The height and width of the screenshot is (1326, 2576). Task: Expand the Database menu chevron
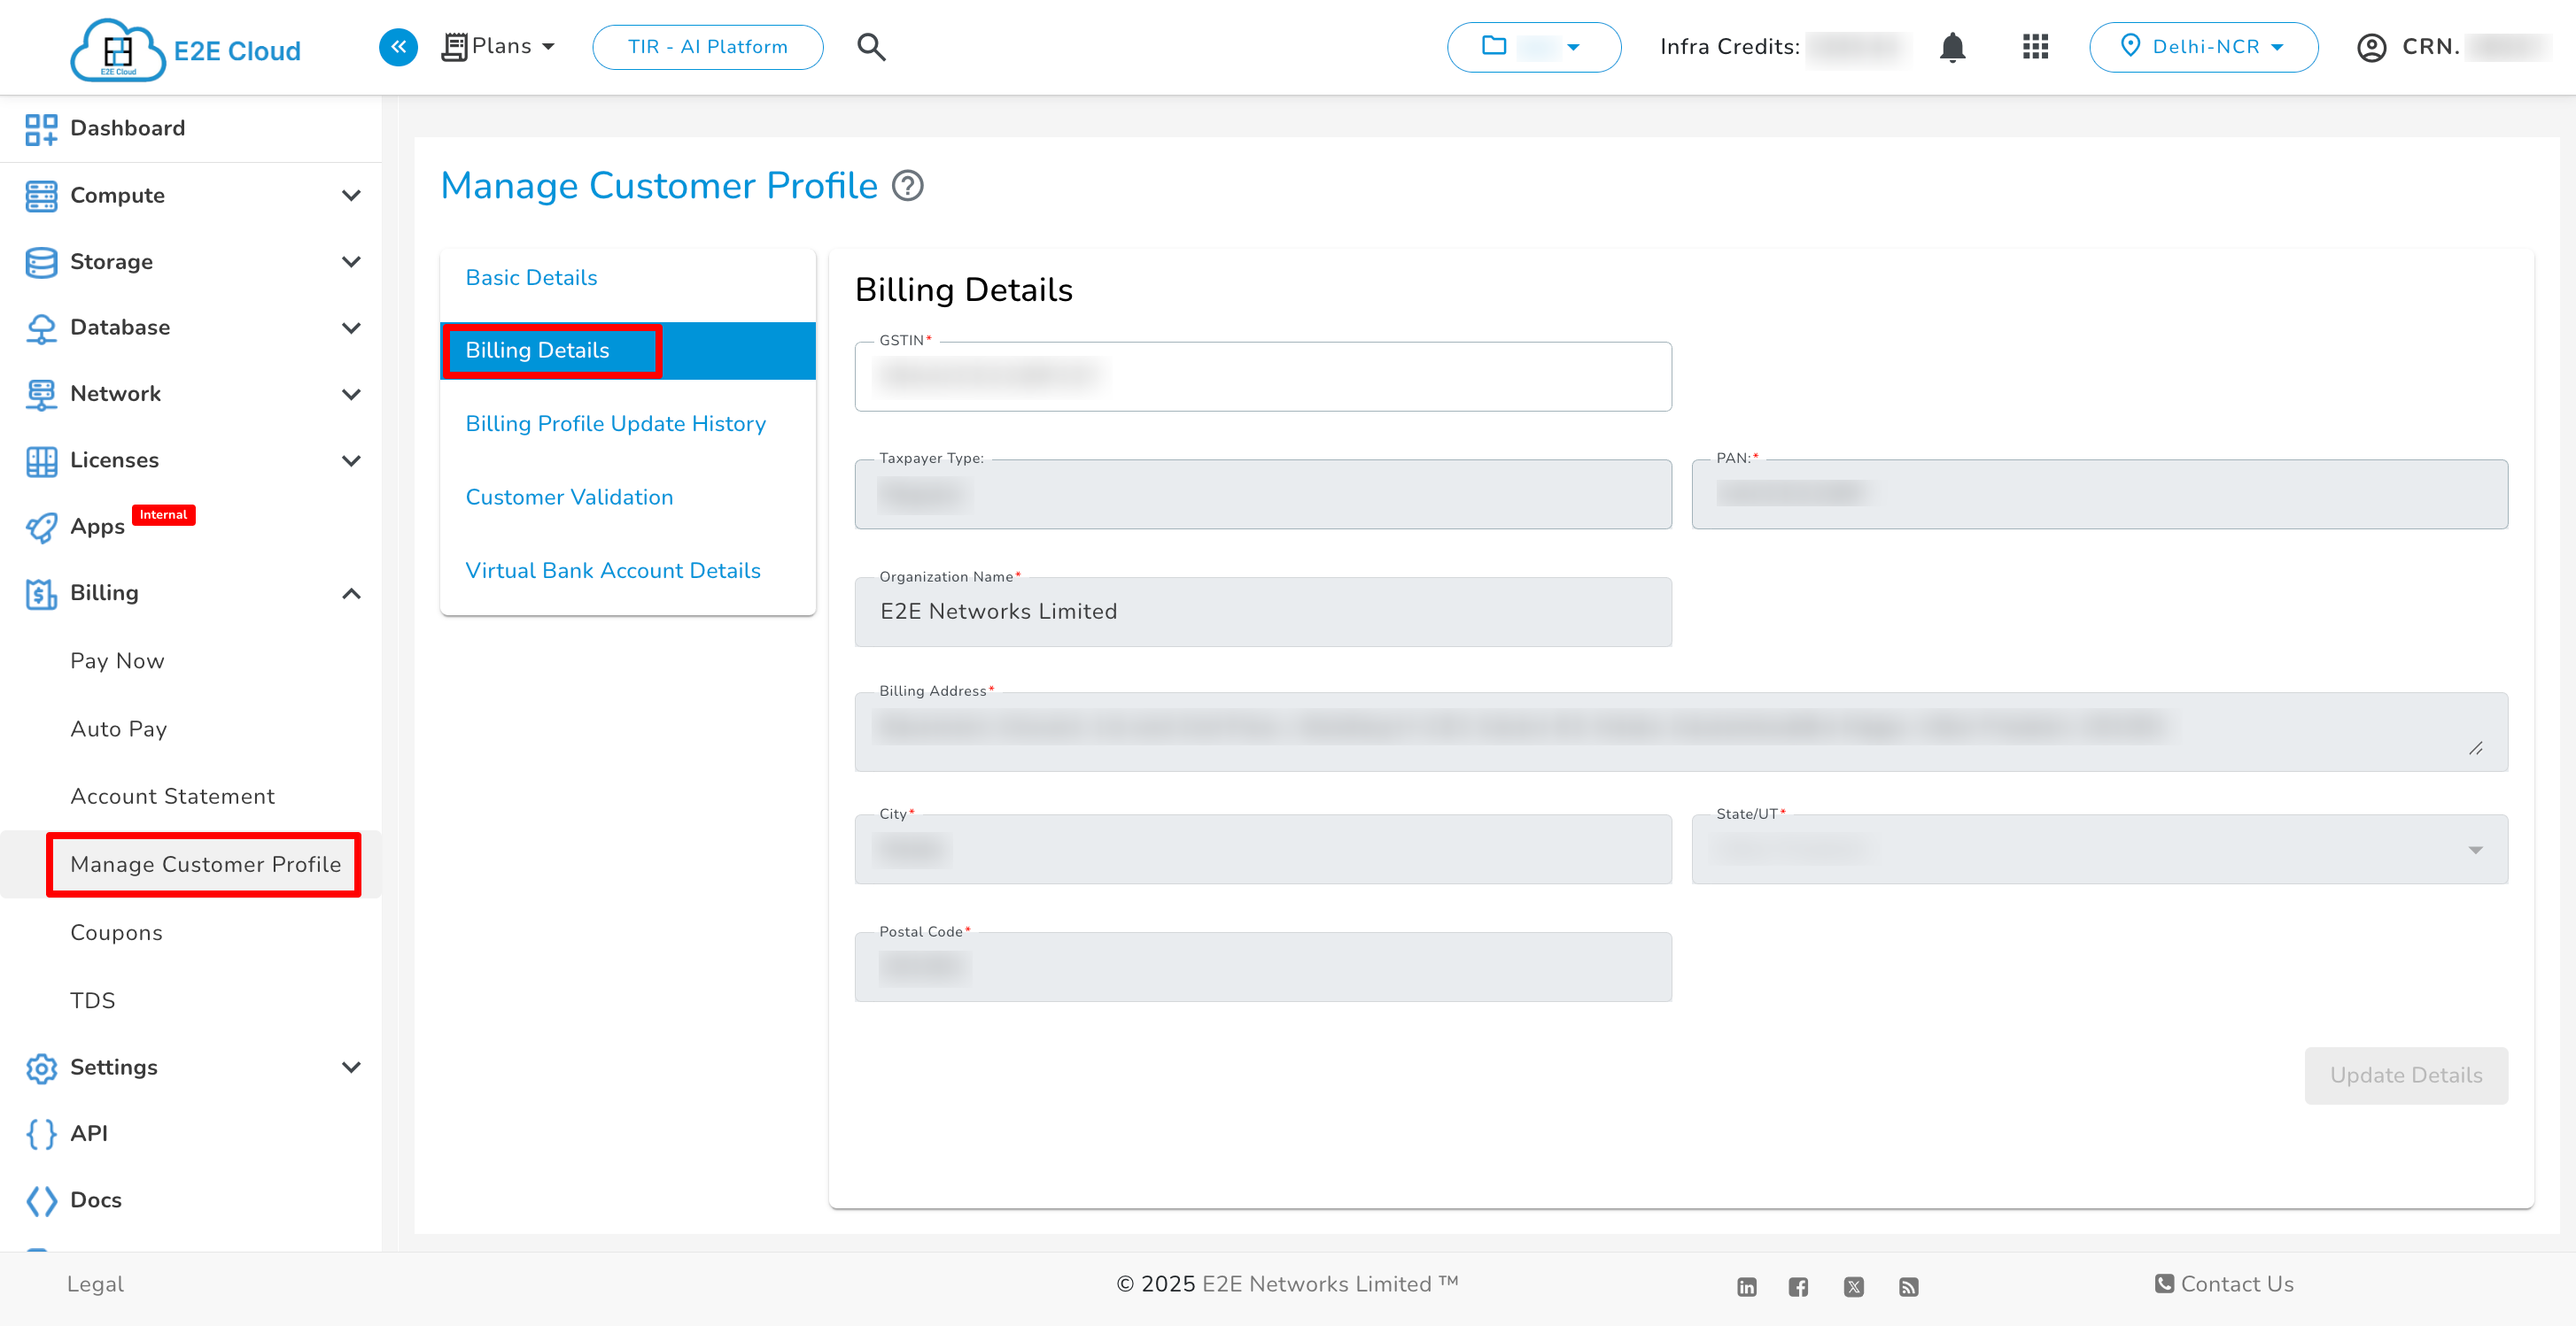pos(351,328)
